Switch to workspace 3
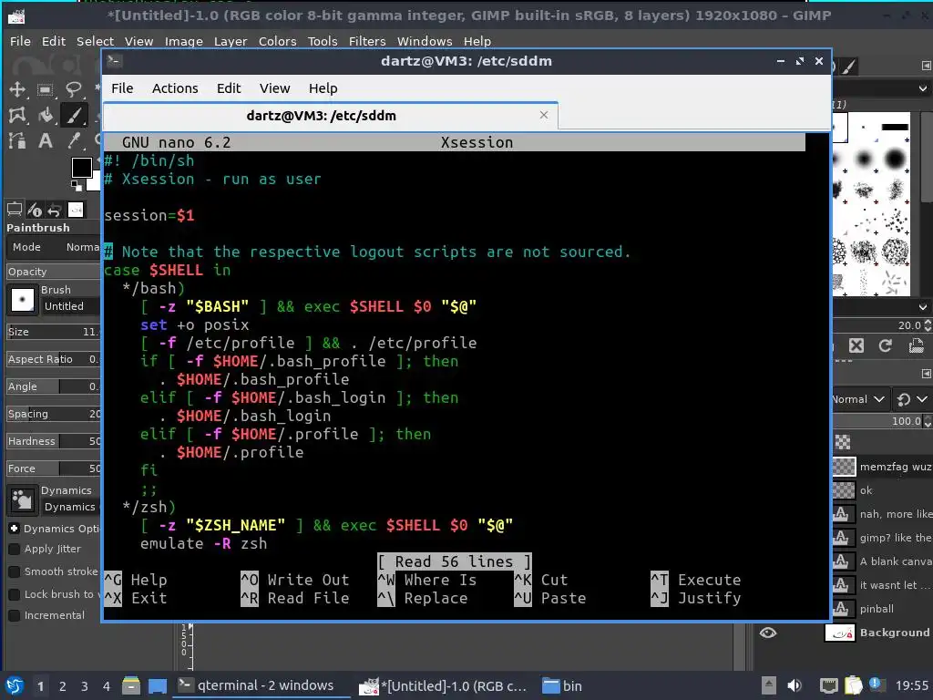The height and width of the screenshot is (700, 933). pos(85,686)
